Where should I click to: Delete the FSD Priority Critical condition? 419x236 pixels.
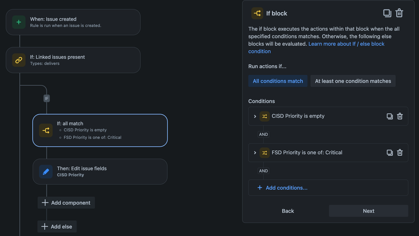400,153
